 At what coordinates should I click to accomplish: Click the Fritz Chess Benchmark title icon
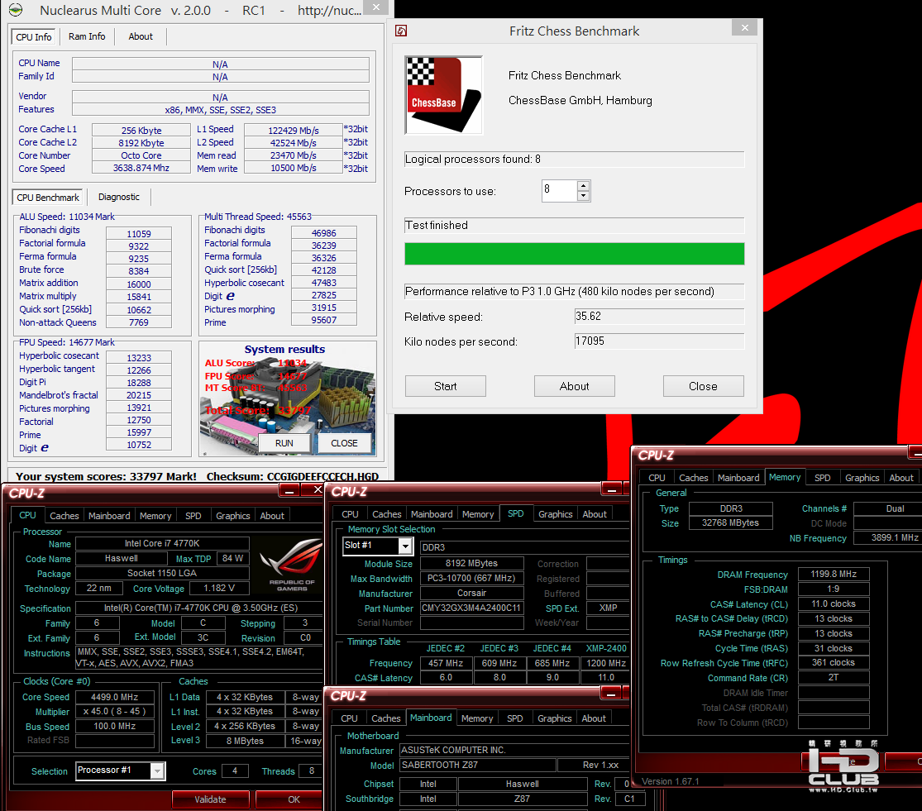401,31
